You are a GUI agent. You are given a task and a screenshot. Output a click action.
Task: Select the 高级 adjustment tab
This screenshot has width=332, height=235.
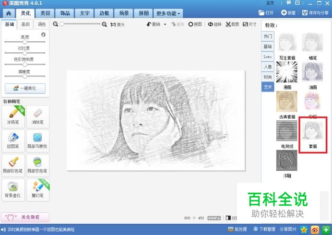coord(25,24)
